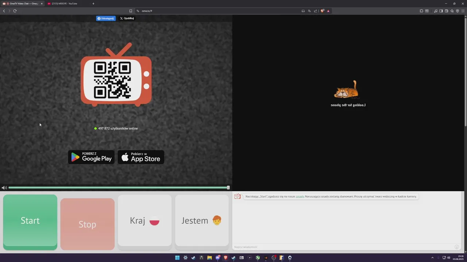Reload the current page
This screenshot has height=262, width=467.
15,11
